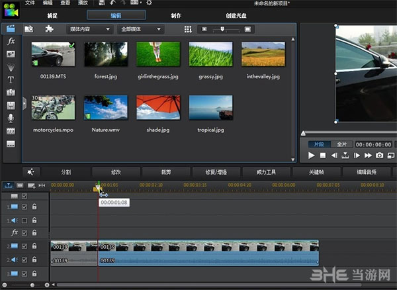Click the undock preview window icon

tap(391, 156)
